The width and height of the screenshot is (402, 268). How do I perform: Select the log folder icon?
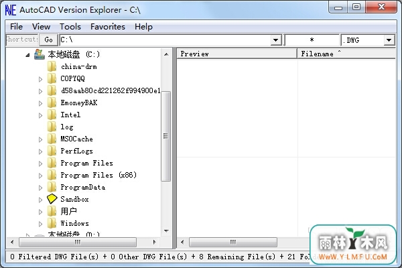(52, 127)
